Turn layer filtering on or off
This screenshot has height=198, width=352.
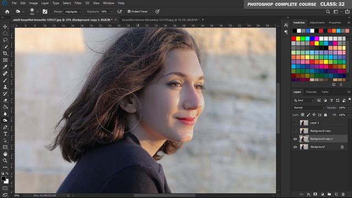350,99
